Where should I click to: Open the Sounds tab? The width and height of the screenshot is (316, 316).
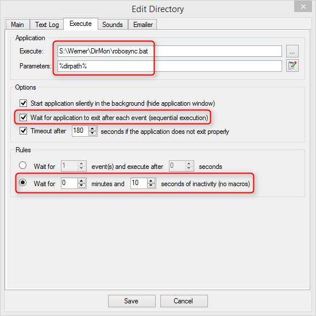point(113,25)
